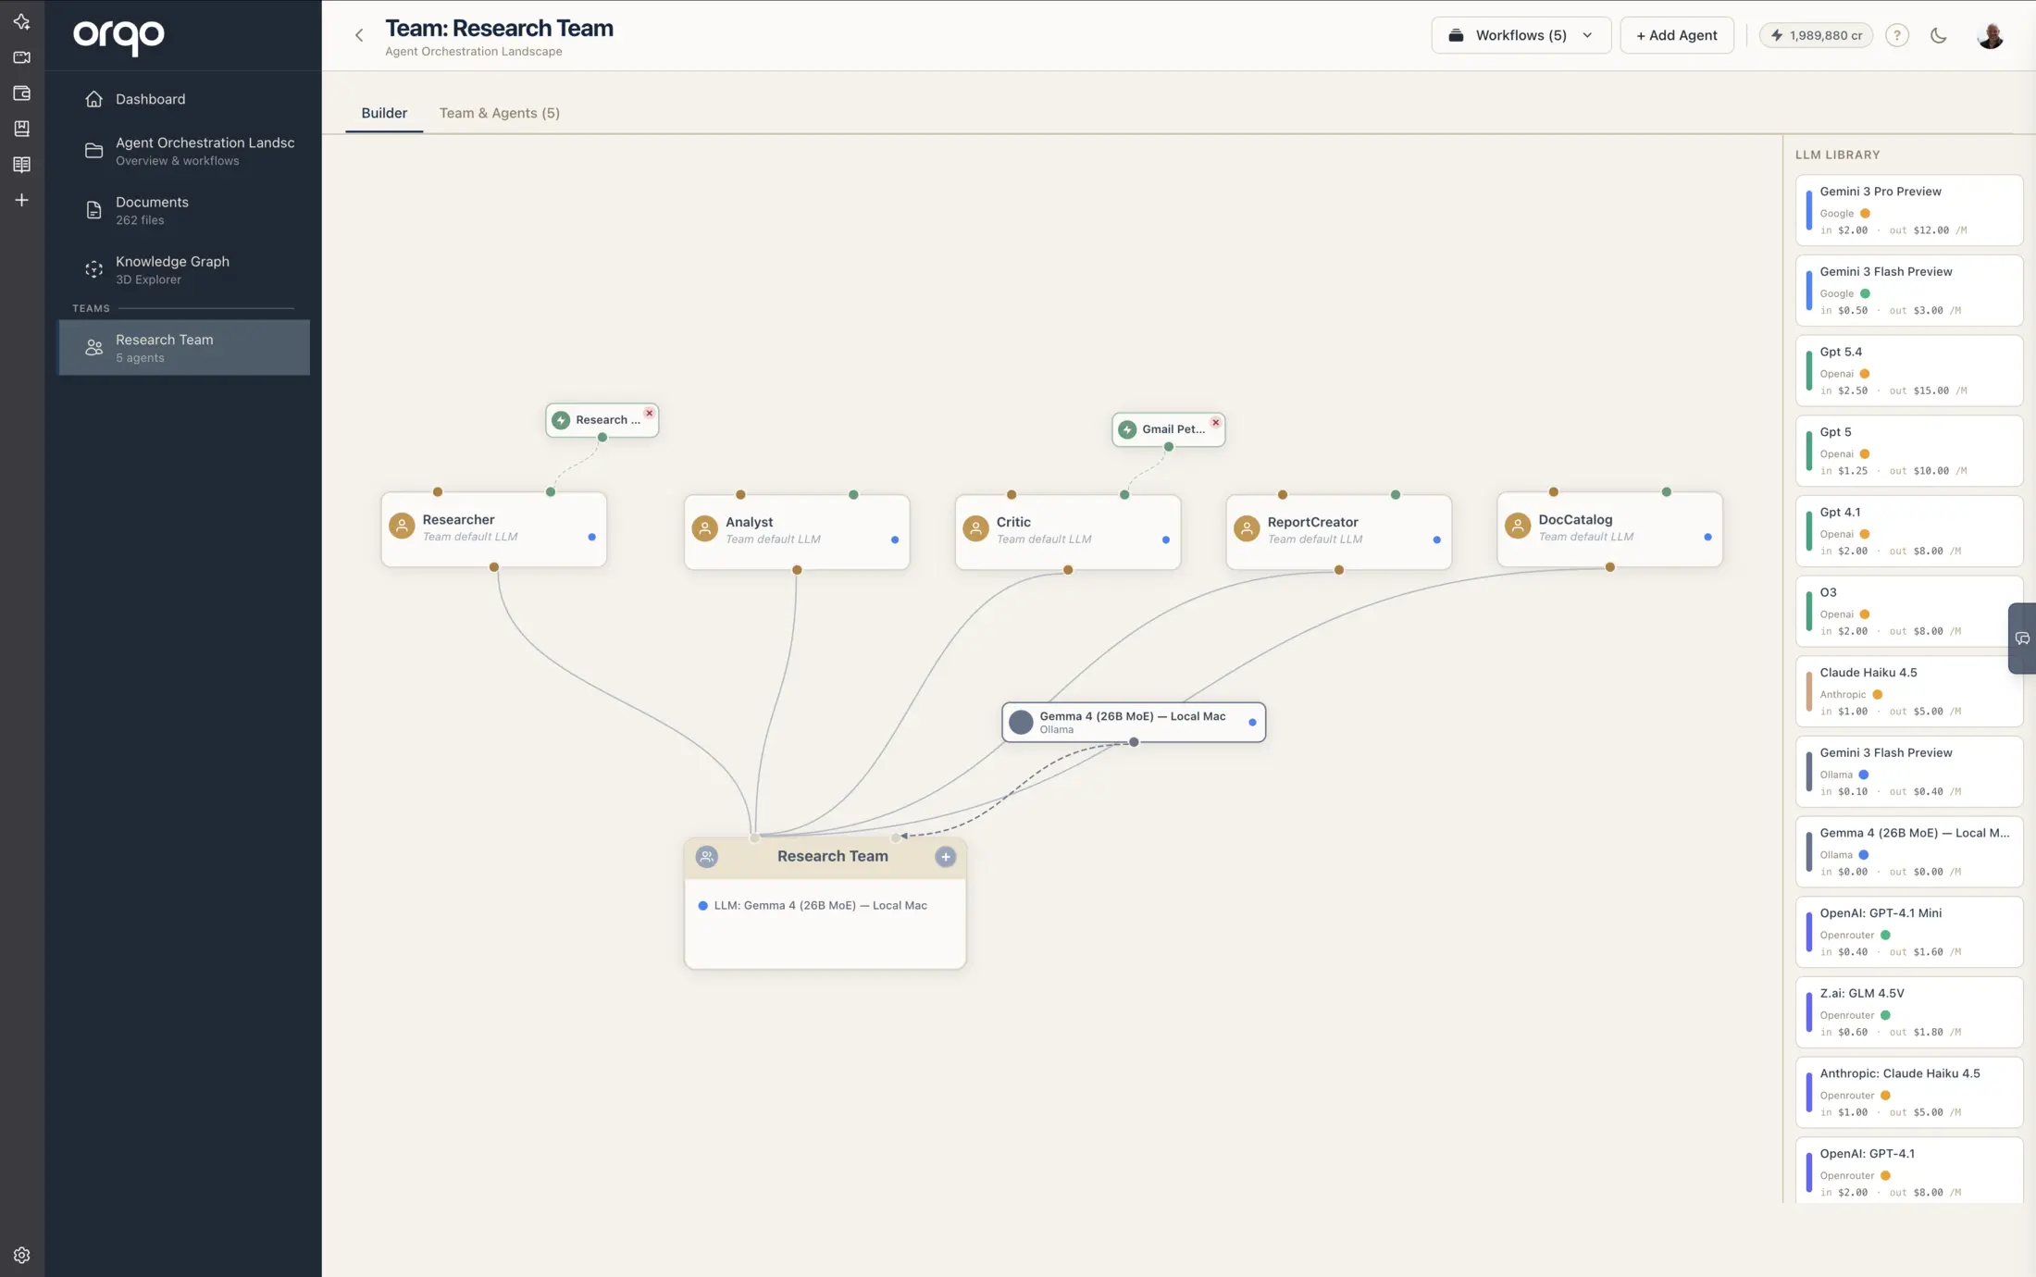
Task: Click blue LLM dot on DocCatalog node
Action: click(x=1708, y=537)
